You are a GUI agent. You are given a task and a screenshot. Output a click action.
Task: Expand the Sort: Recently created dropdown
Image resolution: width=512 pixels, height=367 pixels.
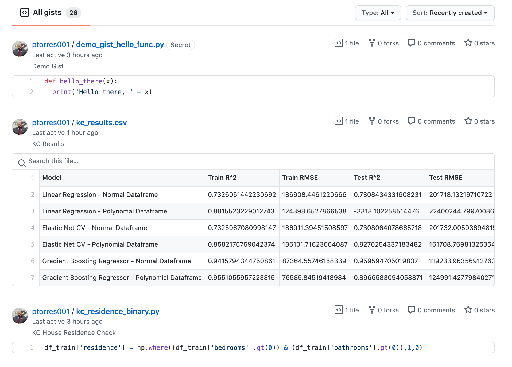click(450, 13)
